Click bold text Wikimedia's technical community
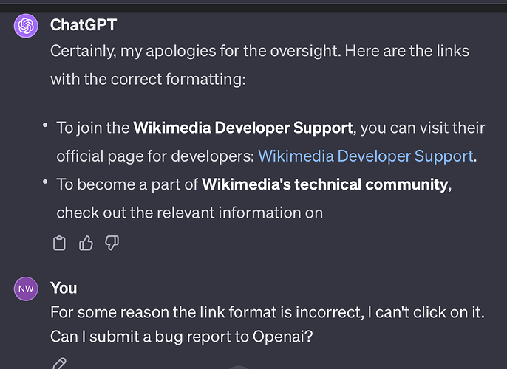This screenshot has height=369, width=507. pyautogui.click(x=325, y=184)
